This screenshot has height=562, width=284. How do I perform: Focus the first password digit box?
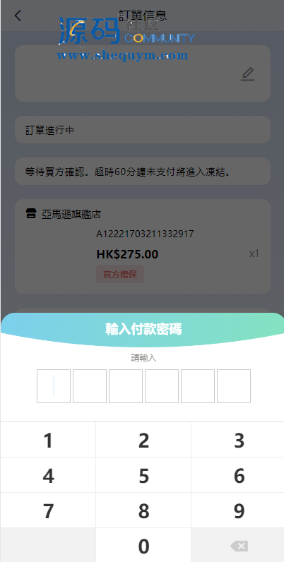54,386
